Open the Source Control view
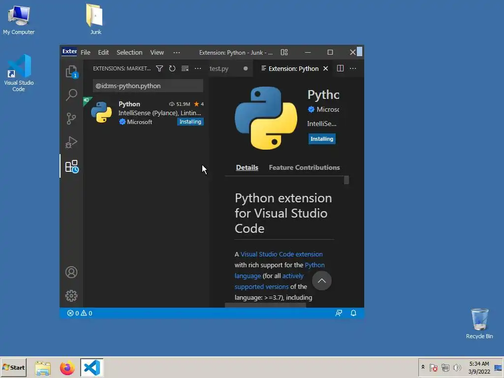Viewport: 504px width, 378px height. click(x=71, y=119)
